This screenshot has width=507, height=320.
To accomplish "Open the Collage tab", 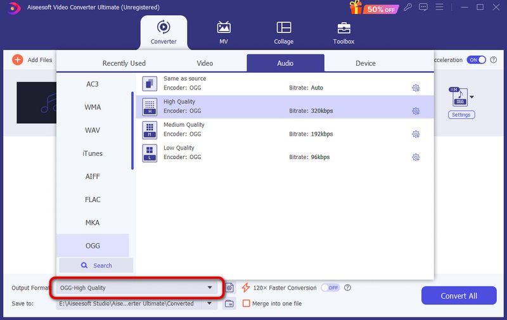I will (x=283, y=32).
